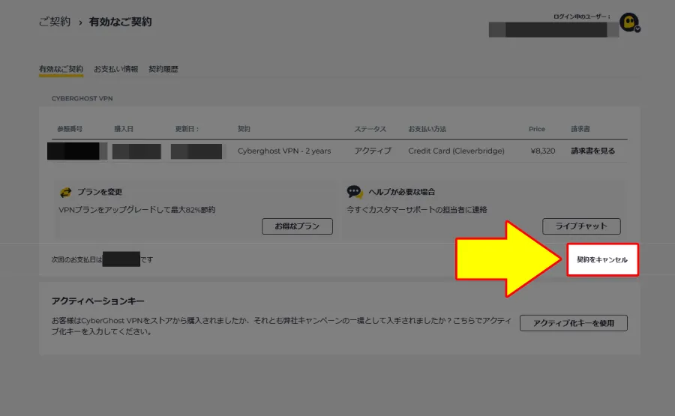Click the 参照番号 column header
This screenshot has height=416, width=675.
pos(70,129)
